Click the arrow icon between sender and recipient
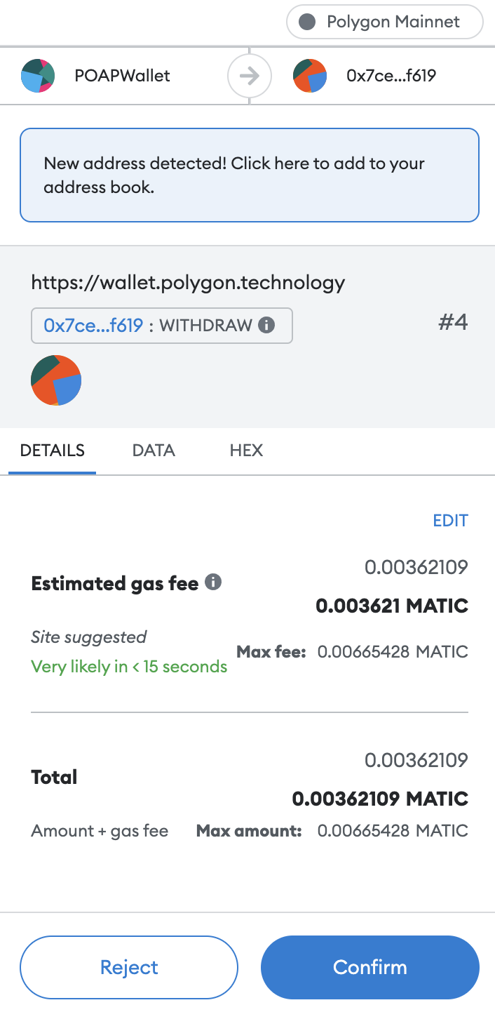The height and width of the screenshot is (1012, 495). (x=250, y=76)
